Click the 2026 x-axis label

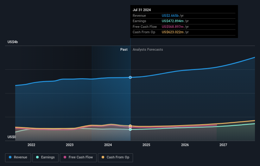(185, 145)
